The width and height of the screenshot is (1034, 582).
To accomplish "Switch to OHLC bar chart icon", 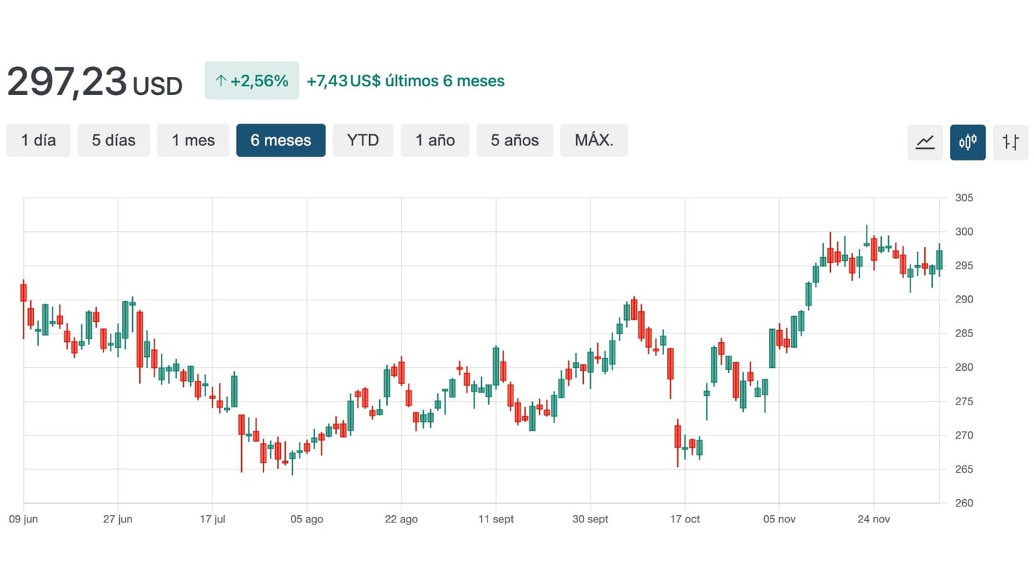I will pos(1010,142).
